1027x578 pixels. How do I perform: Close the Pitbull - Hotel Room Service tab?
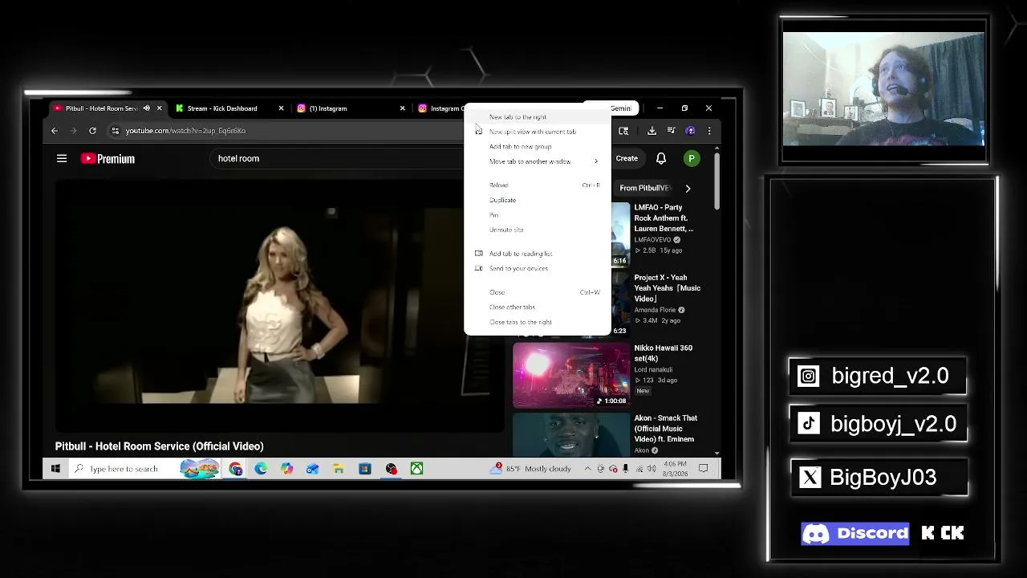[x=159, y=108]
